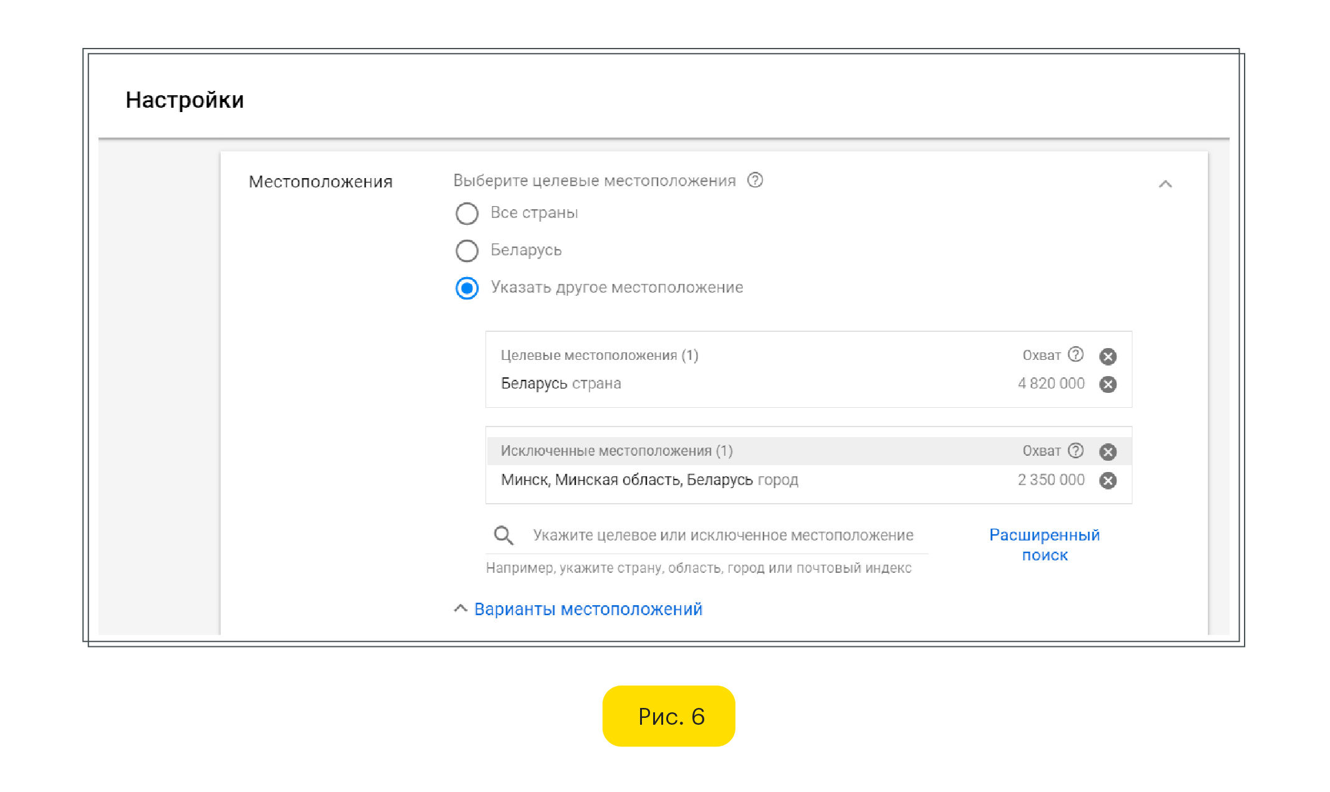
Task: Remove all excluded locations with header X
Action: [1108, 451]
